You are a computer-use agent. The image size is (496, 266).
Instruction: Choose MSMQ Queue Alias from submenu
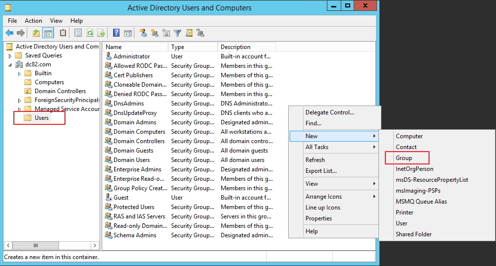(421, 202)
